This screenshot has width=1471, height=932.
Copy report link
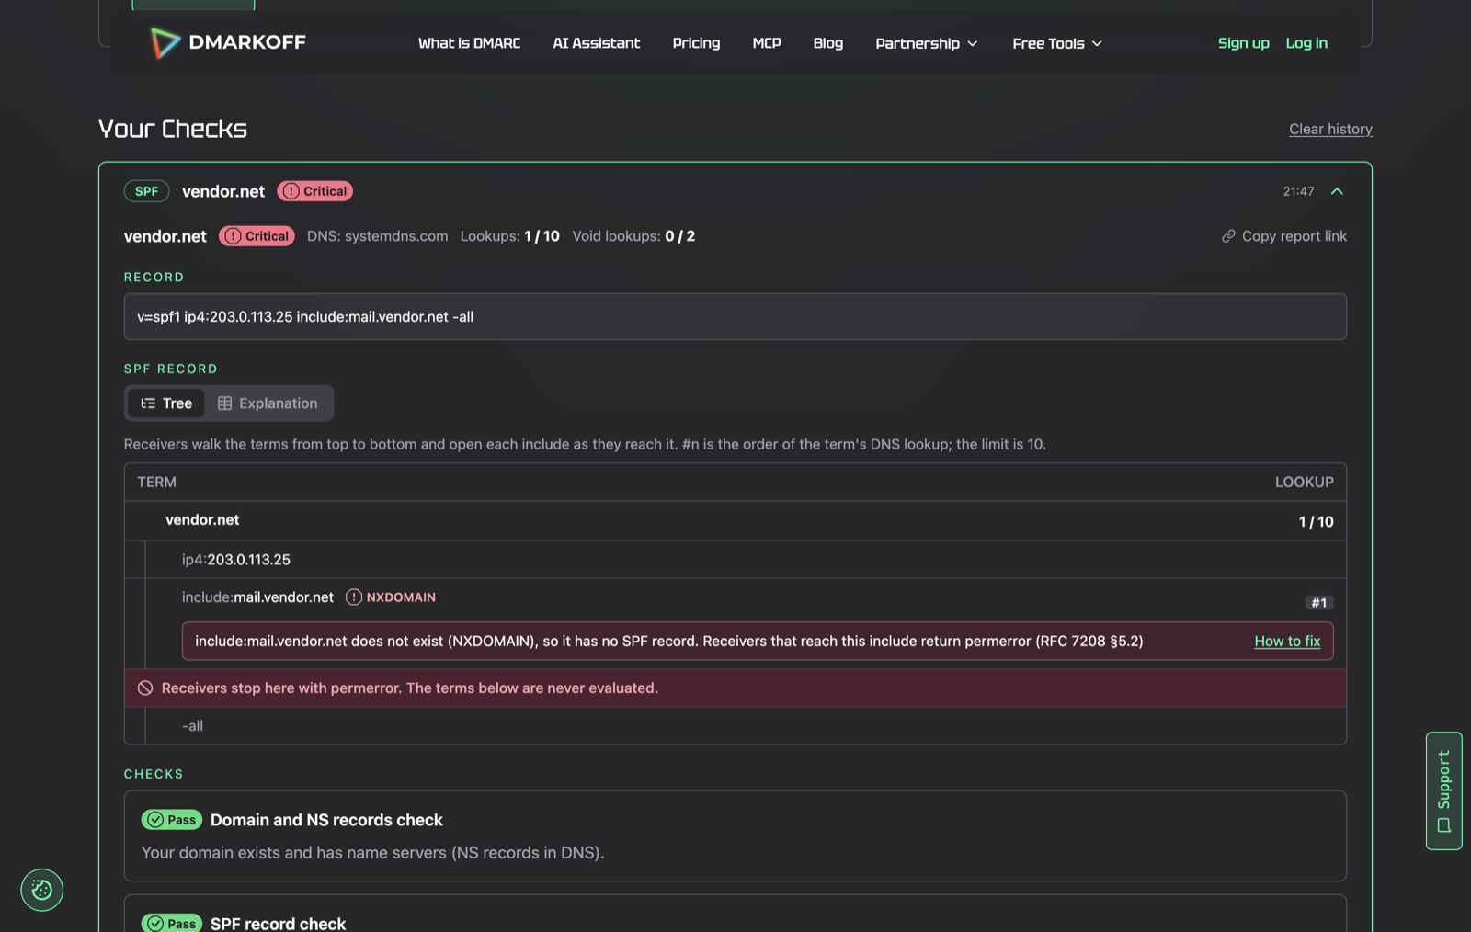[x=1283, y=236]
